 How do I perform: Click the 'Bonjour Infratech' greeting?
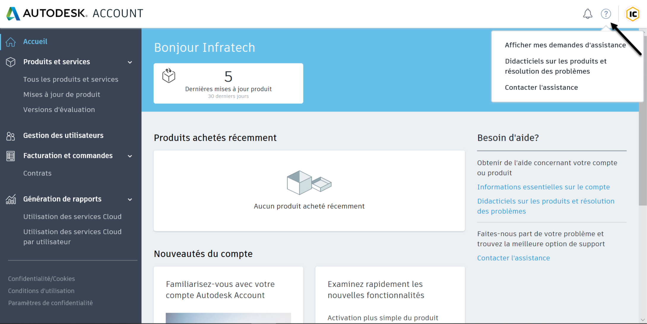pos(205,47)
